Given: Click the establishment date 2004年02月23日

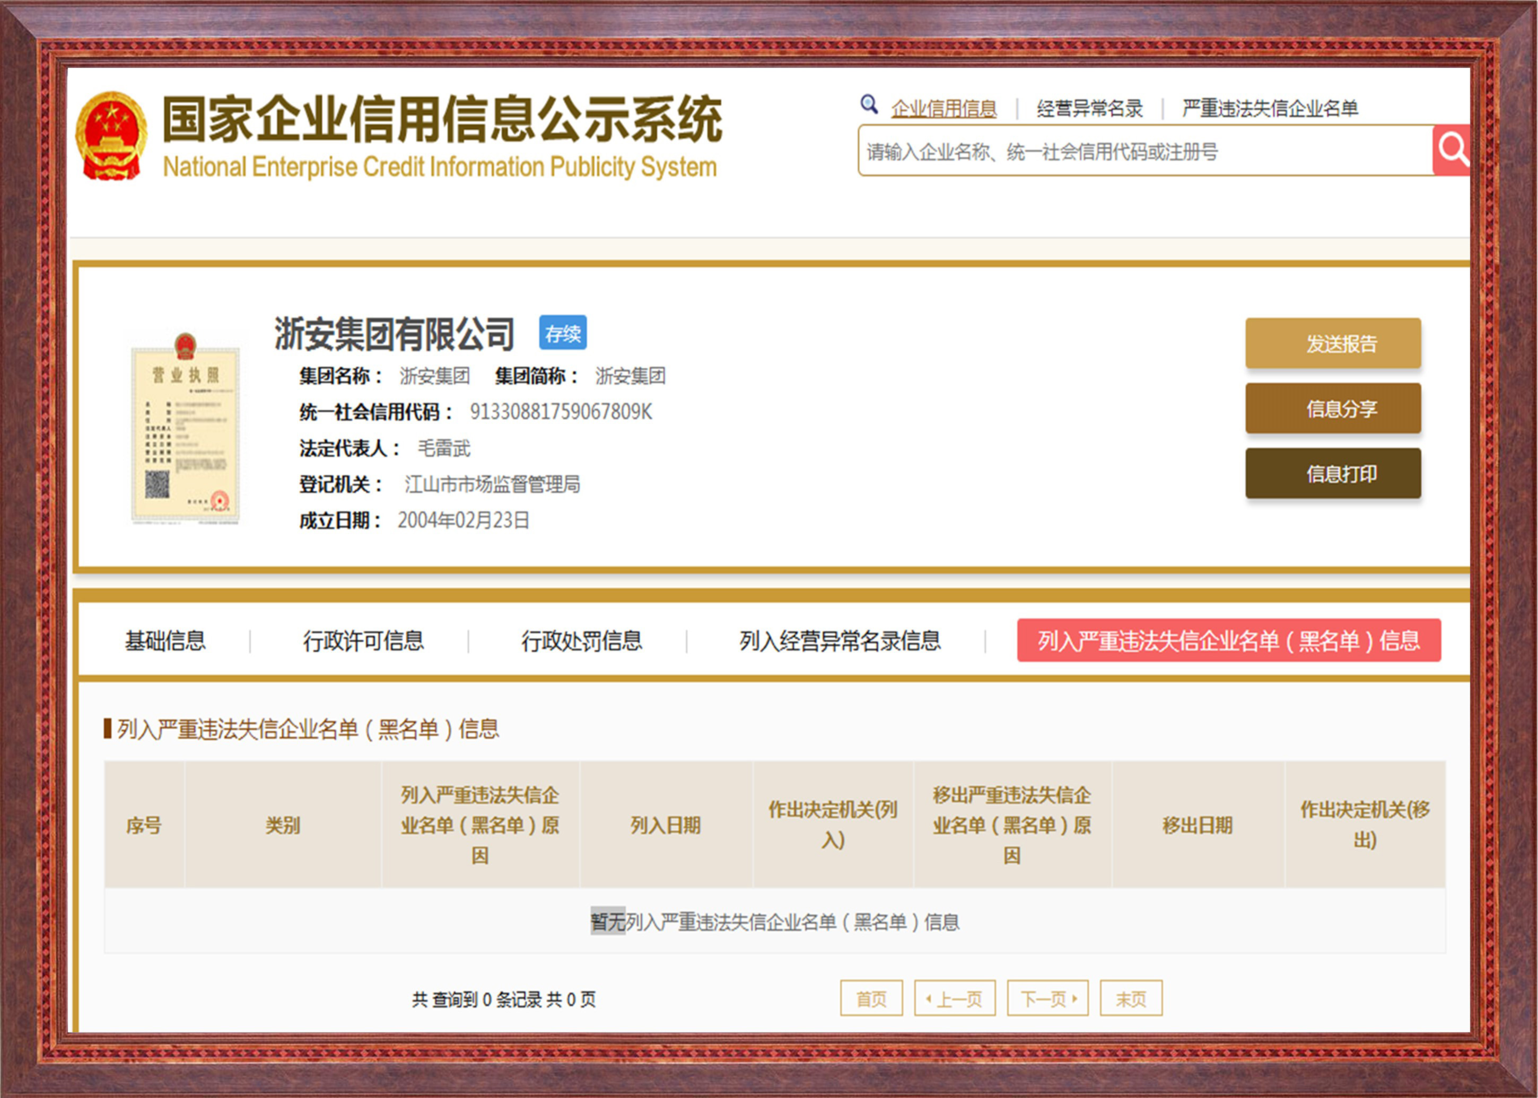Looking at the screenshot, I should (464, 520).
